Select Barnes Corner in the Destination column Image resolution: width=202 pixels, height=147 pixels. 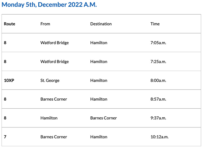tap(104, 118)
